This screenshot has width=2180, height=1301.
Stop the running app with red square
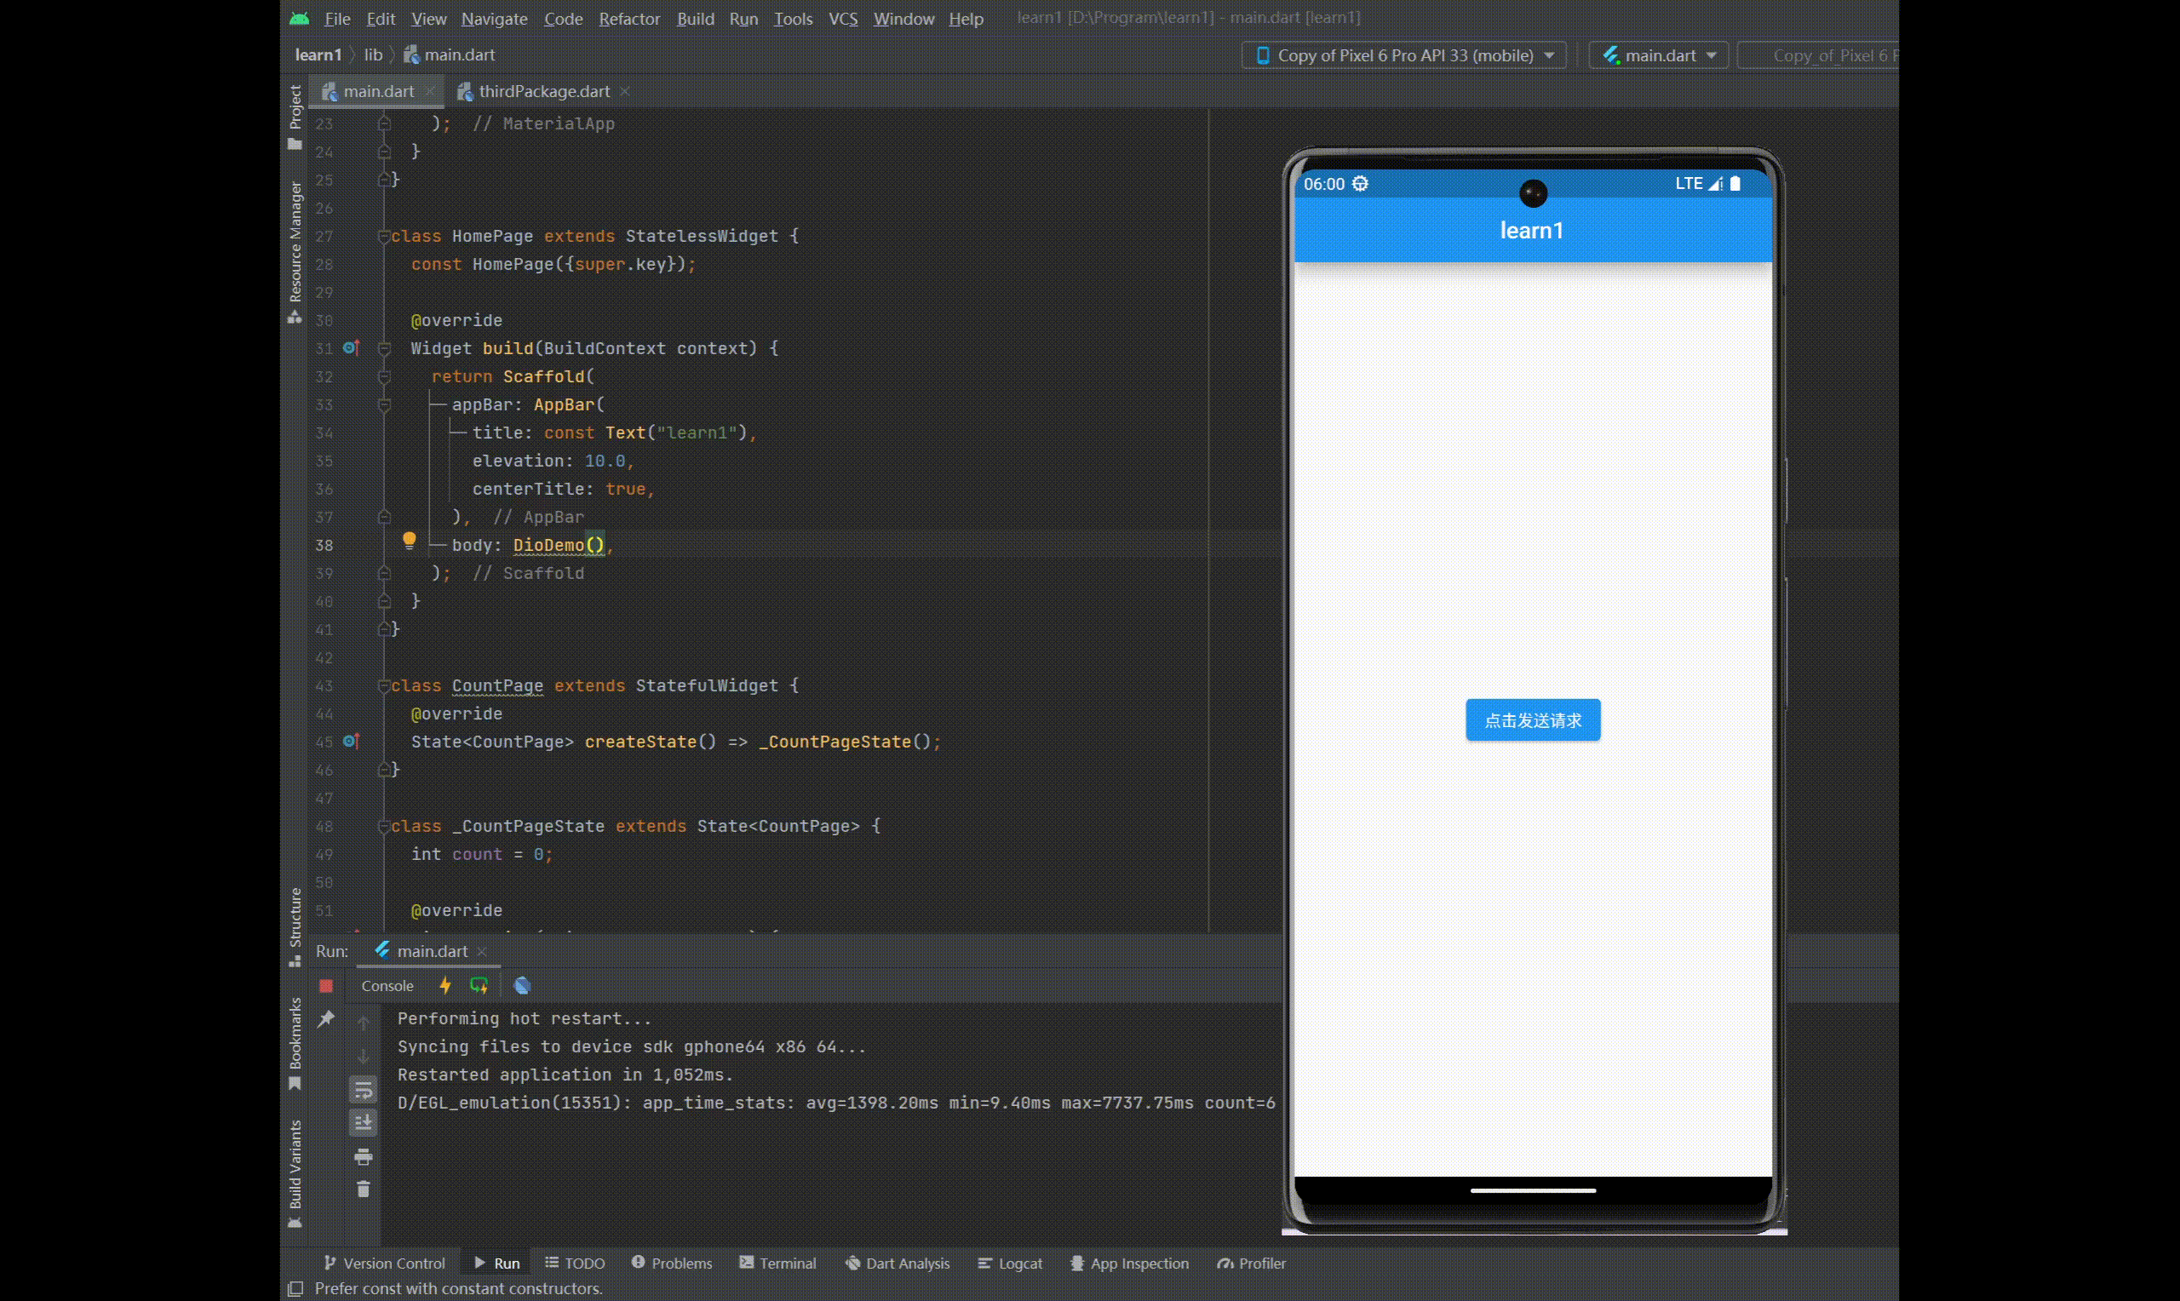point(326,985)
